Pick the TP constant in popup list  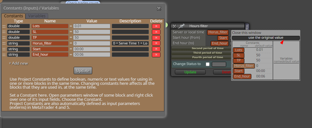tap(238, 60)
